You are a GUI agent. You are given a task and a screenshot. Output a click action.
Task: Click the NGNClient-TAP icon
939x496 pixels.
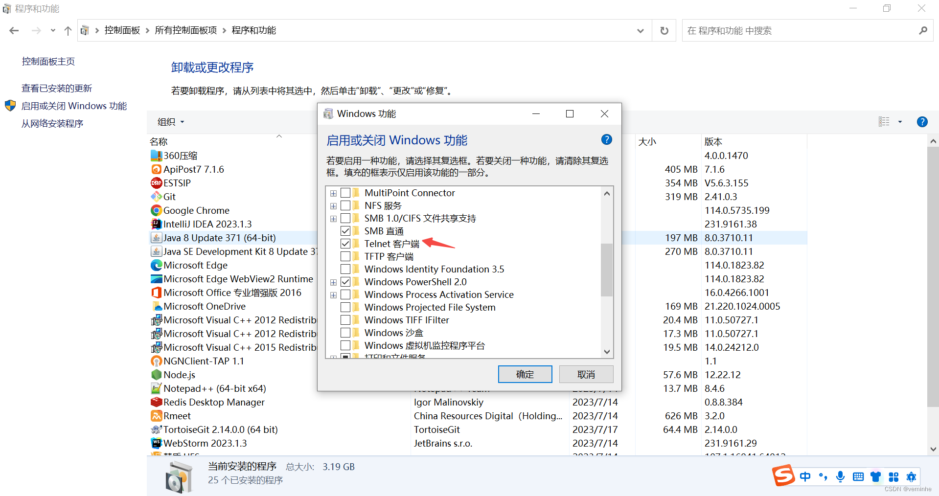tap(156, 361)
